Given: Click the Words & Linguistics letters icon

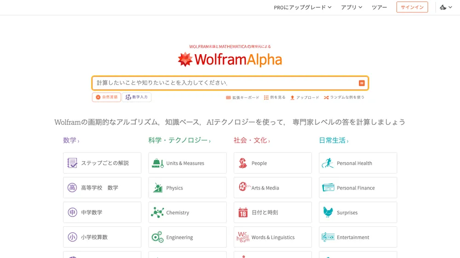Looking at the screenshot, I should [x=243, y=237].
